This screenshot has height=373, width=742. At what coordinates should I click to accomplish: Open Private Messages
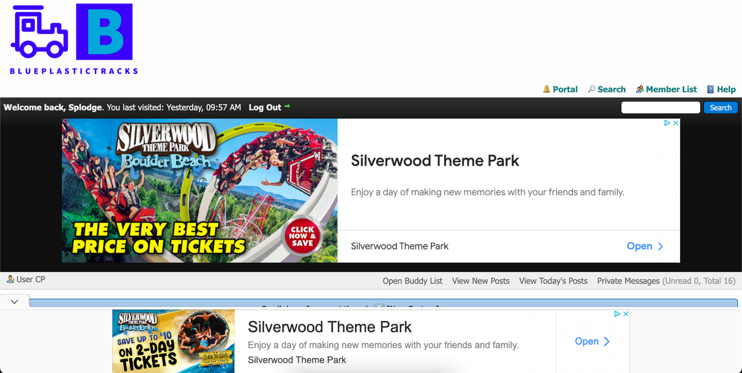(628, 281)
